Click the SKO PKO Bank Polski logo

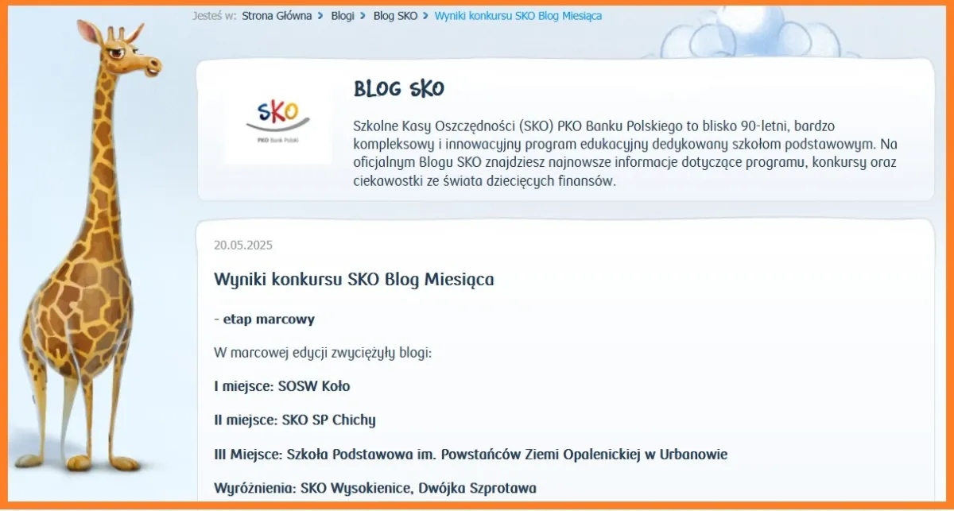[x=277, y=121]
